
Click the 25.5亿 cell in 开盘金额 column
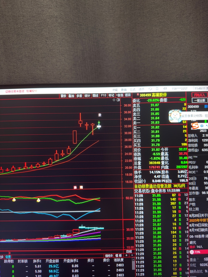(x=54, y=266)
